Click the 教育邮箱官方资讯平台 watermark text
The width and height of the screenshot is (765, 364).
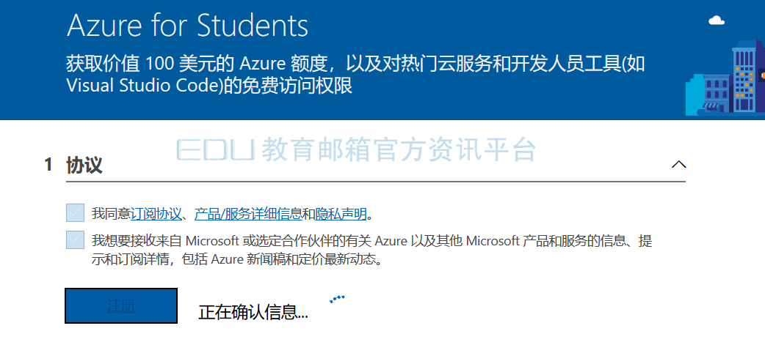[399, 150]
